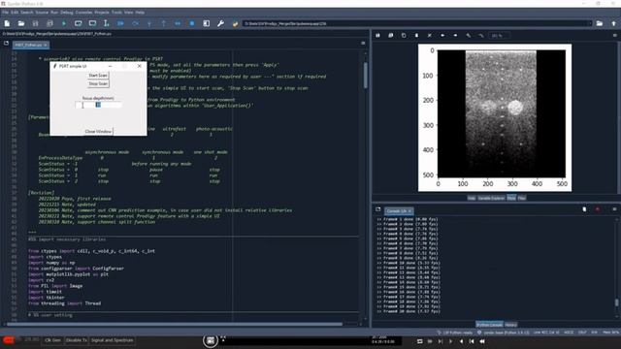Switch to IPython Console bottom tab
The height and width of the screenshot is (349, 621).
coord(489,325)
